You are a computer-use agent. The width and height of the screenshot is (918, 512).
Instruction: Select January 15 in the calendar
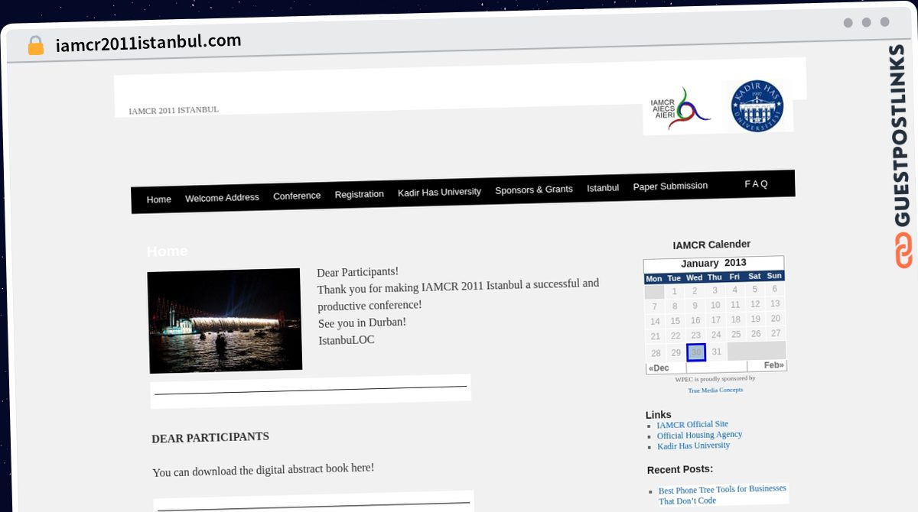point(675,321)
